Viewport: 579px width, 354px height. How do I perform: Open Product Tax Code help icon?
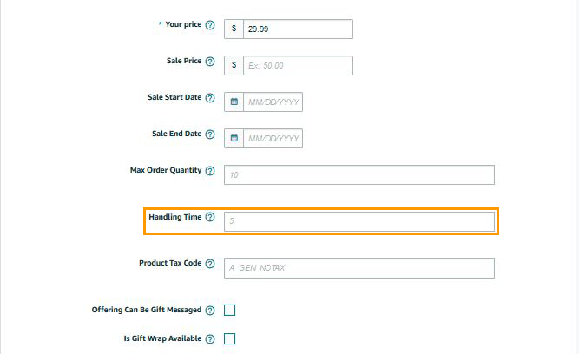click(210, 264)
